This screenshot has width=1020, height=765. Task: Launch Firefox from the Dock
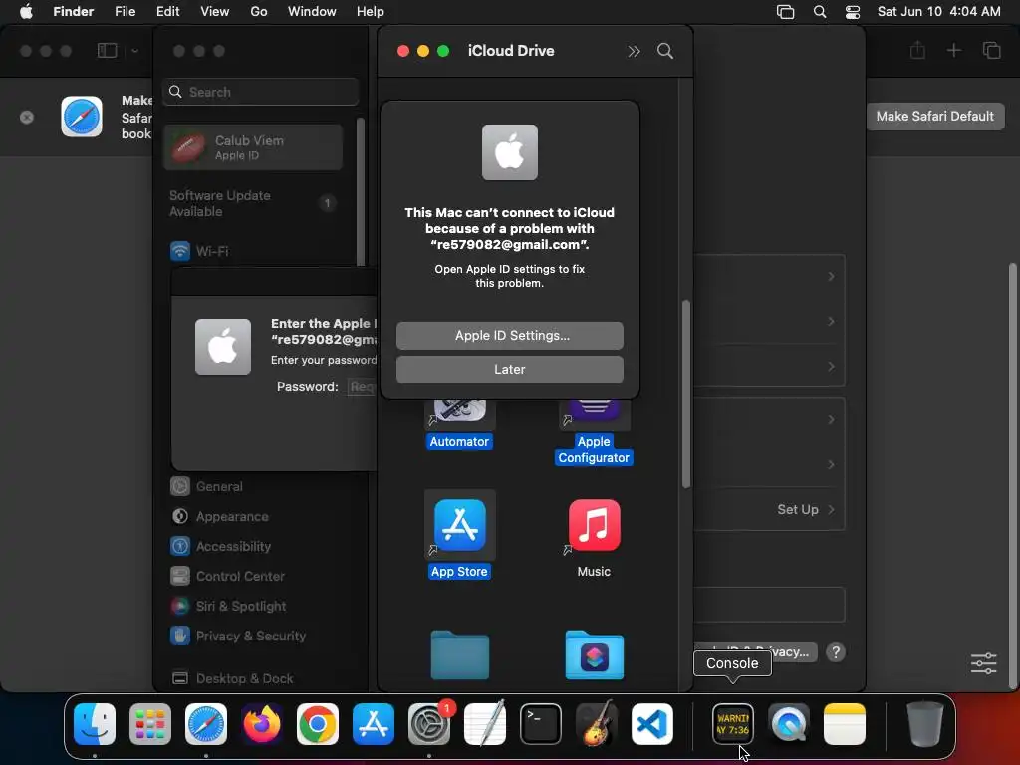click(262, 724)
